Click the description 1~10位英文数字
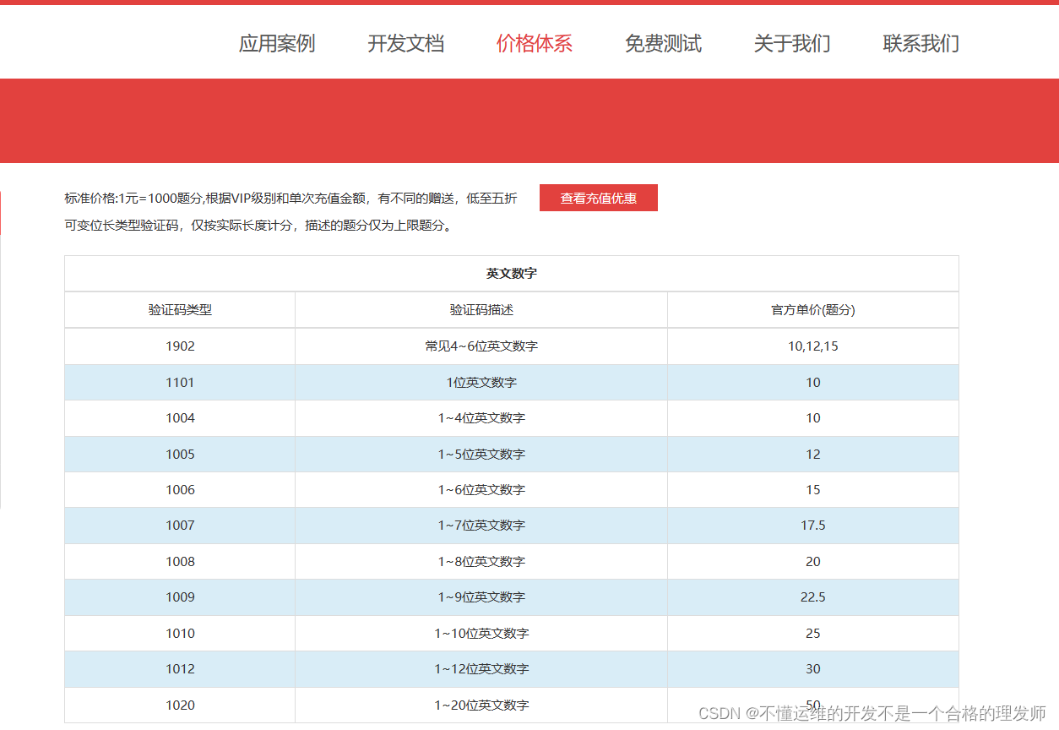 coord(481,634)
